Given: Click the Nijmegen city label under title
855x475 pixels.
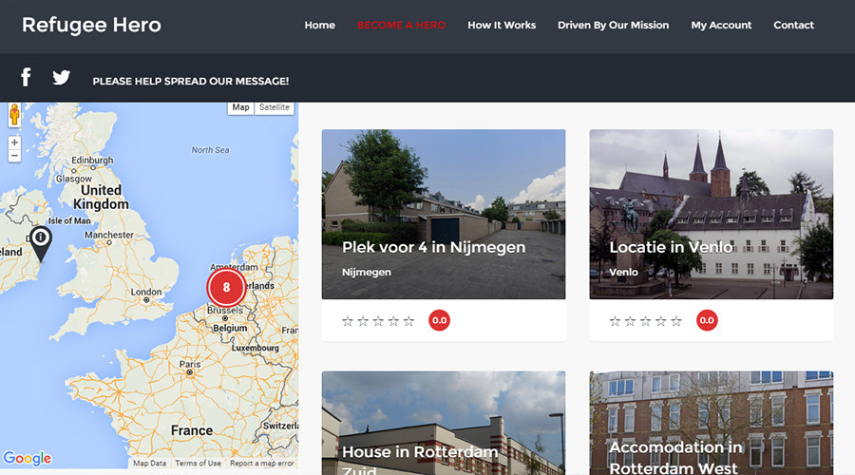Looking at the screenshot, I should pyautogui.click(x=366, y=272).
